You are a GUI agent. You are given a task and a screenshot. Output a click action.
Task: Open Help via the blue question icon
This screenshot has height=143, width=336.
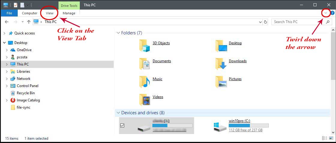tap(333, 13)
